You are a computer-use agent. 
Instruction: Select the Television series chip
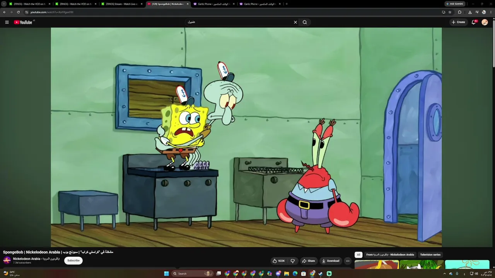tap(430, 255)
